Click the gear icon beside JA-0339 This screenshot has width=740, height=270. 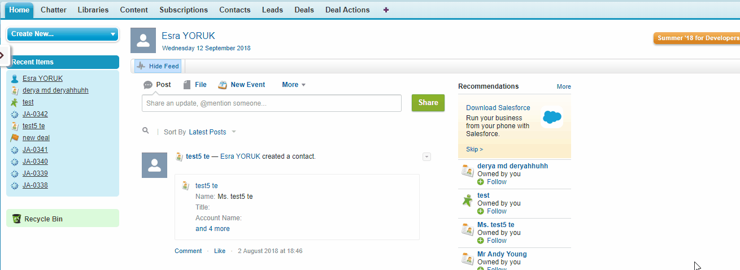point(15,174)
